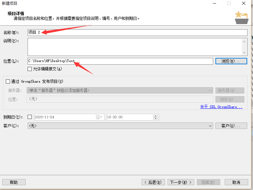Click the description box scroll-up arrow
253x190 pixels.
coord(245,41)
